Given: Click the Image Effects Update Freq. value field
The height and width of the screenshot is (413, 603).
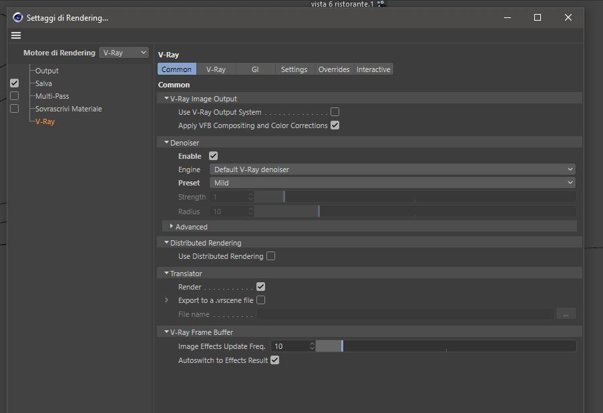Looking at the screenshot, I should [290, 346].
